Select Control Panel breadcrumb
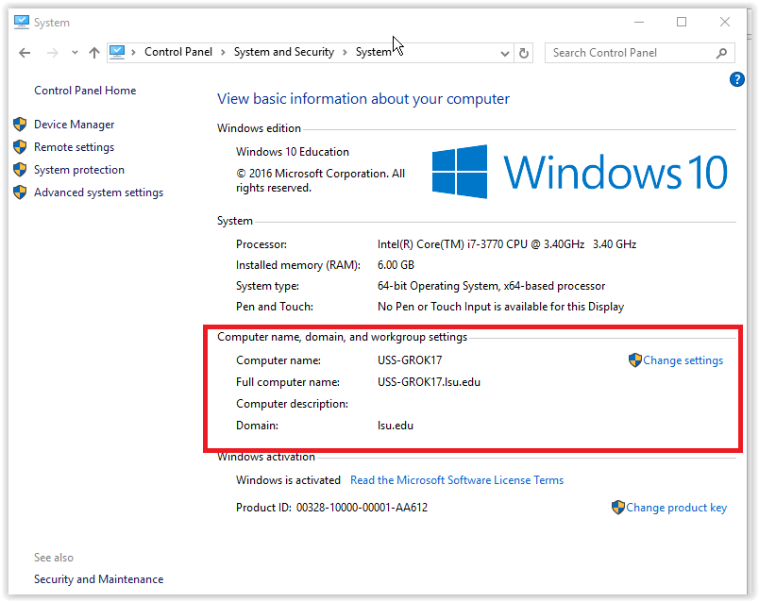The image size is (759, 602). pyautogui.click(x=178, y=52)
